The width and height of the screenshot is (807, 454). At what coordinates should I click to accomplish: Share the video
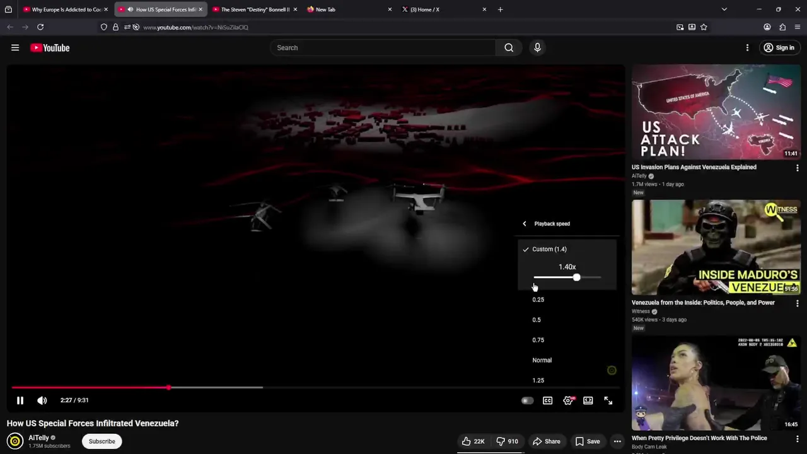pos(546,441)
